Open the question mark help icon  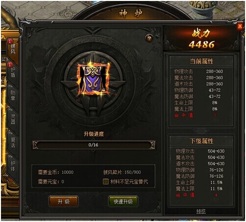(x=149, y=38)
